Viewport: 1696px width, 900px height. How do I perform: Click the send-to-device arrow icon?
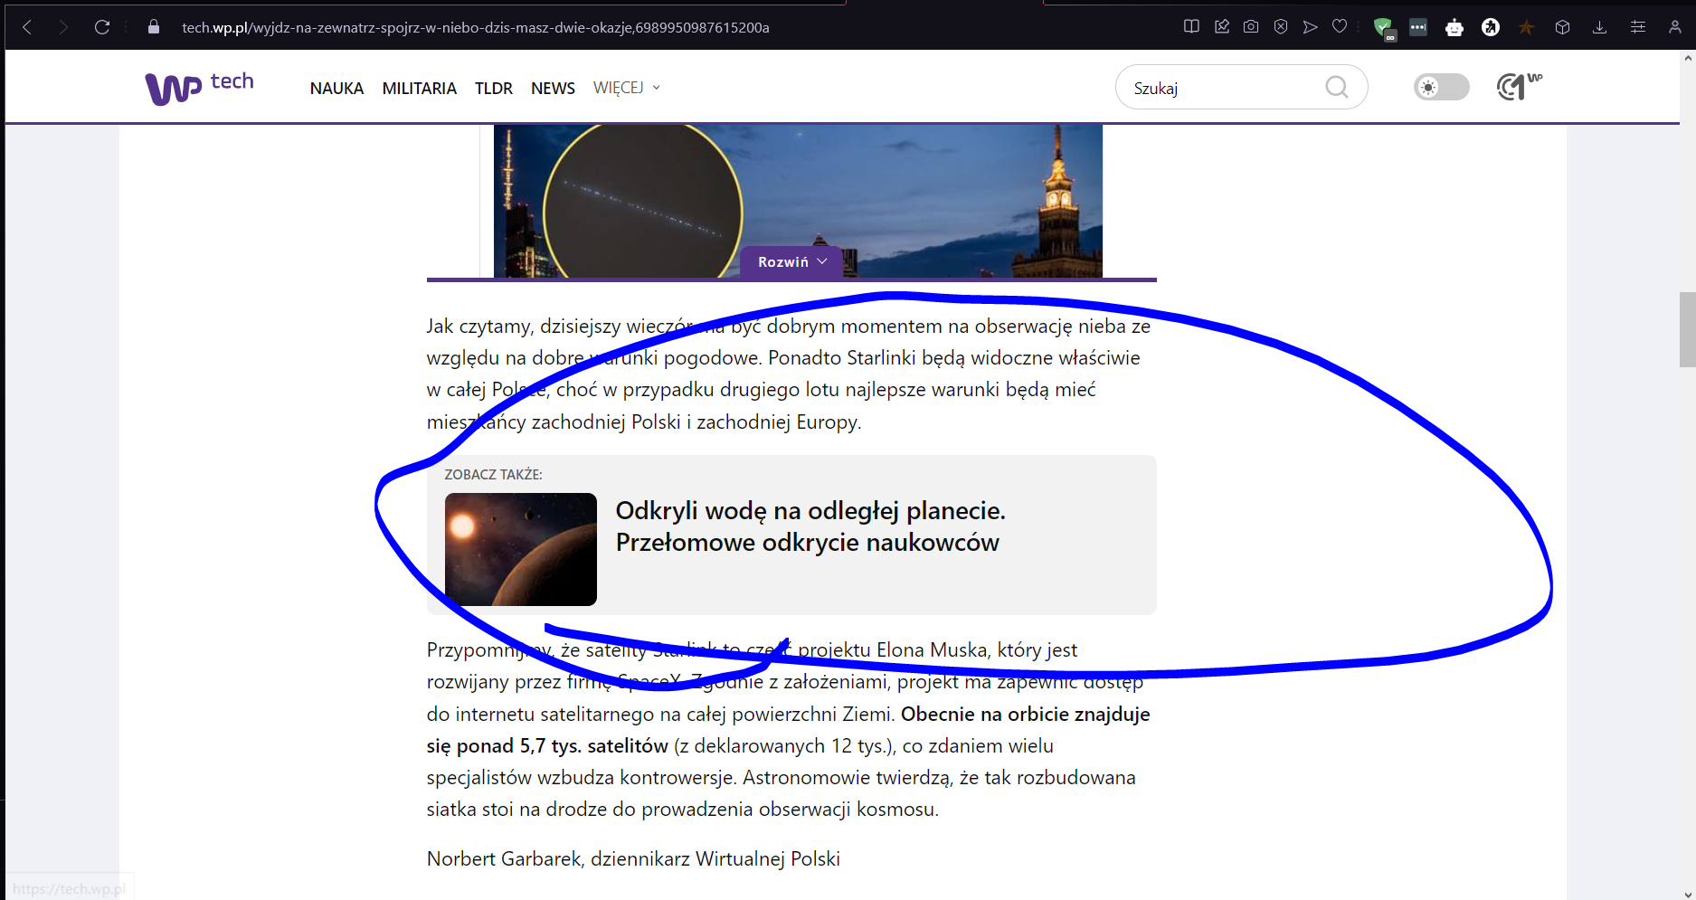click(1311, 27)
